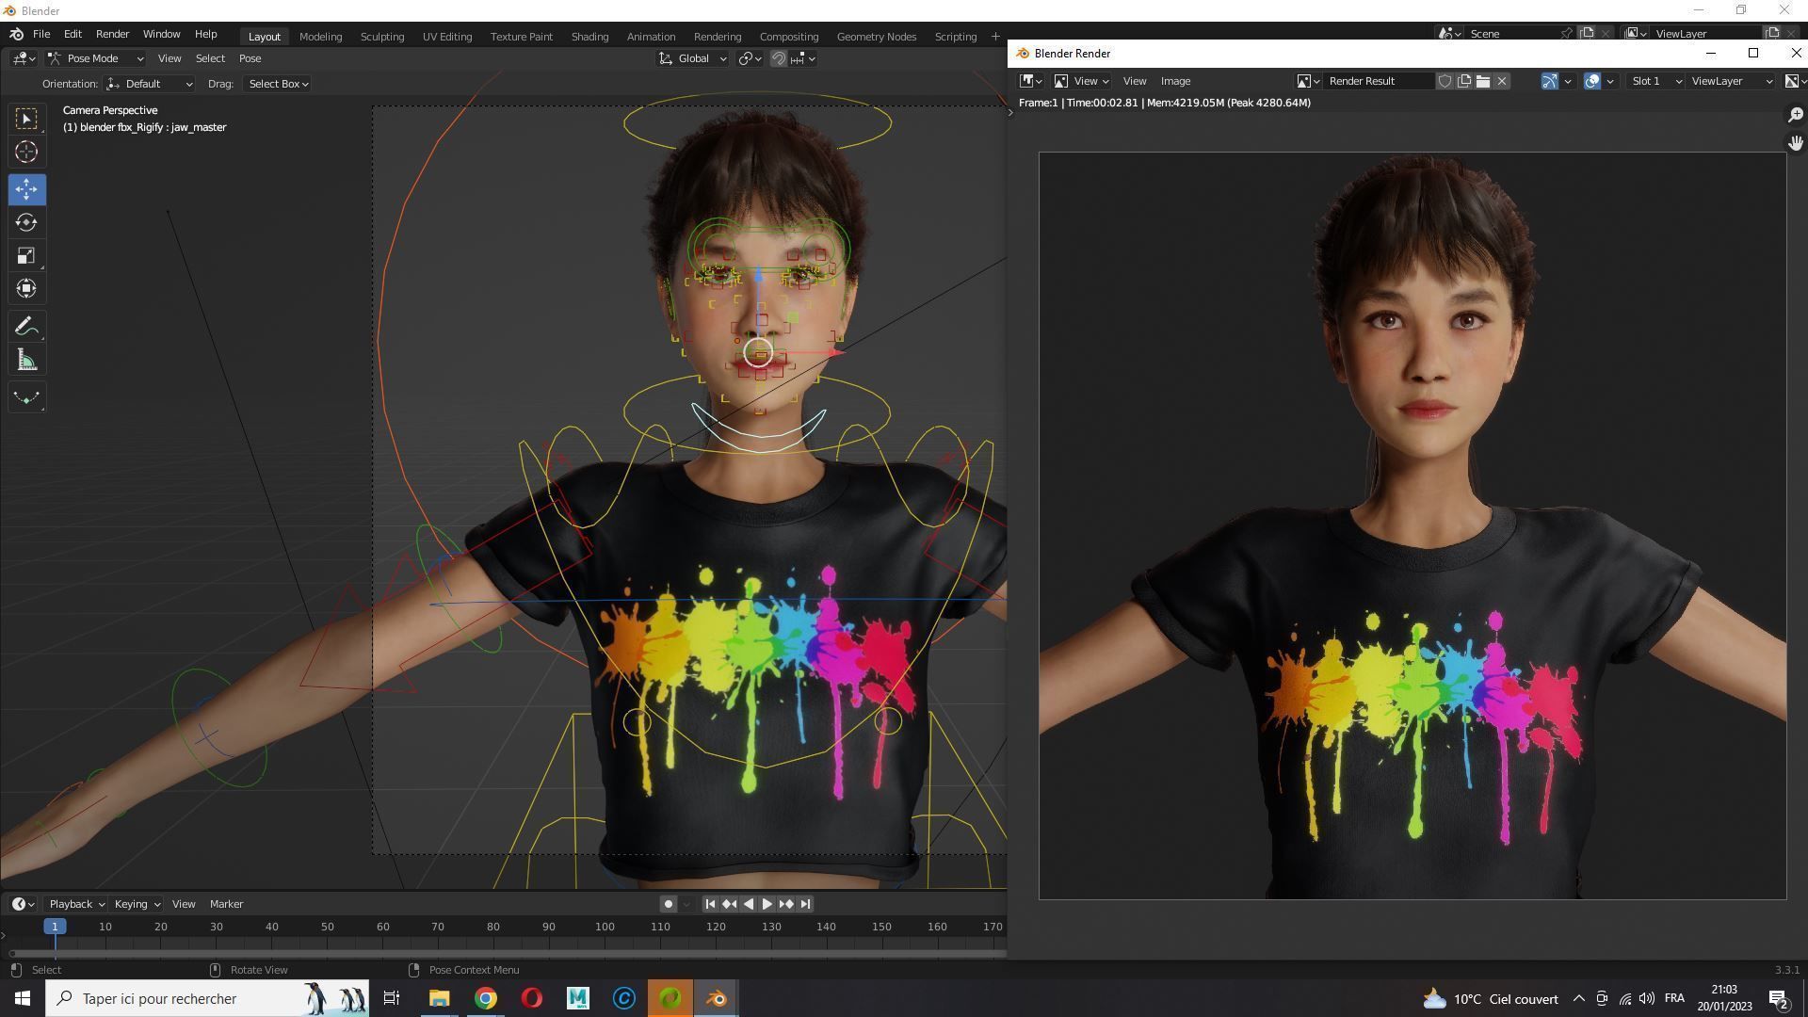The height and width of the screenshot is (1017, 1808).
Task: Click frame 100 on the timeline
Action: (605, 928)
